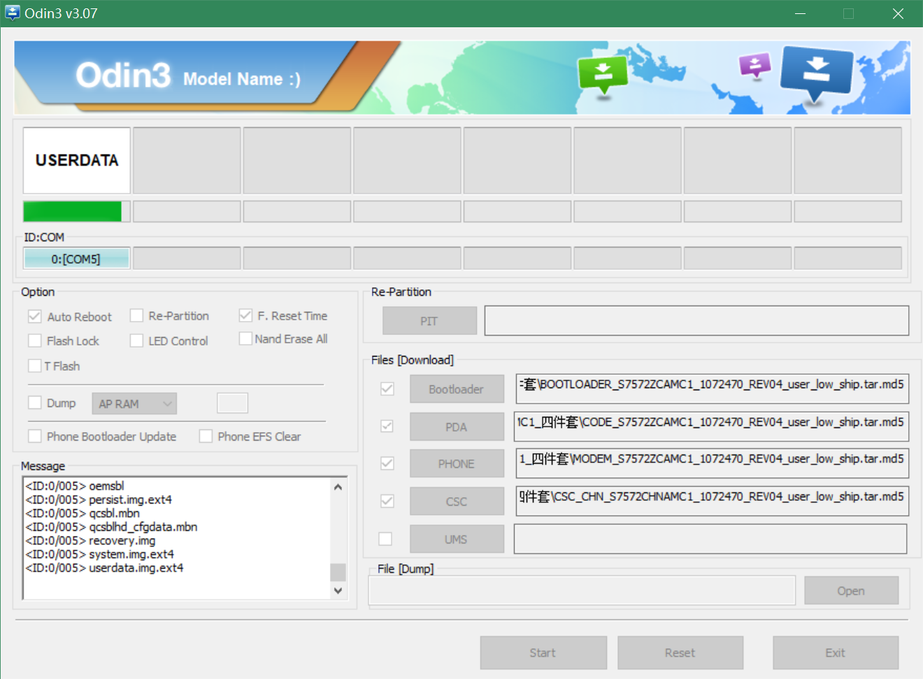This screenshot has height=679, width=923.
Task: Toggle the Phone EFS Clear checkbox
Action: point(206,436)
